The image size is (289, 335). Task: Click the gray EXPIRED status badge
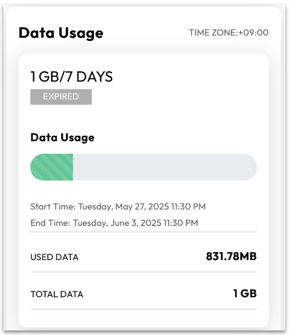[61, 97]
